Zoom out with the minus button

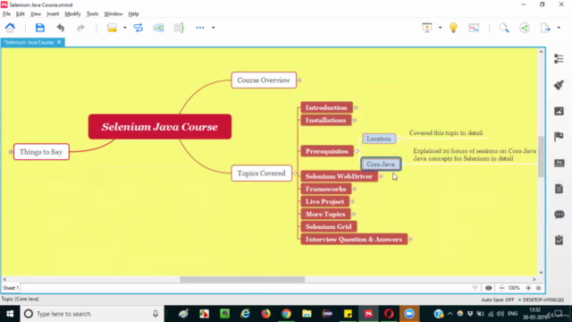(x=501, y=288)
